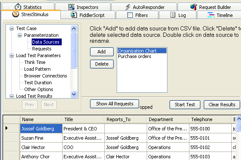This screenshot has height=160, width=241.
Task: Collapse the Parameterization tree node
Action: 19,35
